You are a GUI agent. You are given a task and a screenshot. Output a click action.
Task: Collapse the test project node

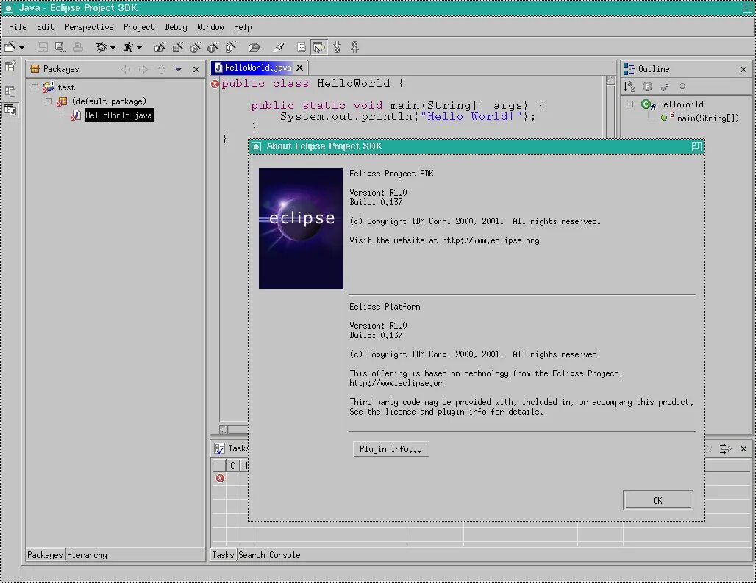coord(35,87)
